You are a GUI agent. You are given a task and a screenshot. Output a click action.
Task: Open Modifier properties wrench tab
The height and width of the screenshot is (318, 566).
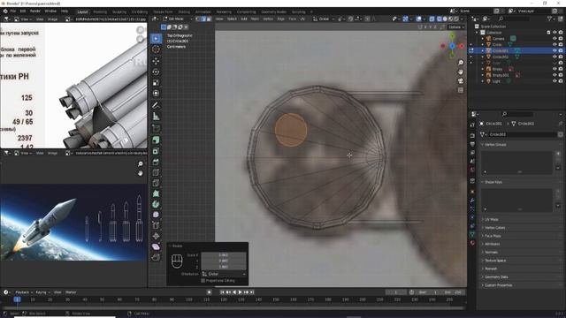(x=472, y=201)
